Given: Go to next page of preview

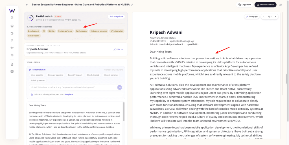Looking at the screenshot, I should 275,16.
